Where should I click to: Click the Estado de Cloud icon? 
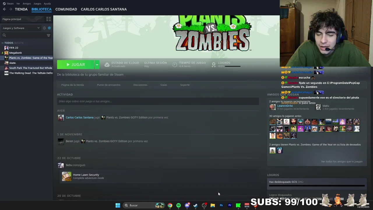[107, 64]
